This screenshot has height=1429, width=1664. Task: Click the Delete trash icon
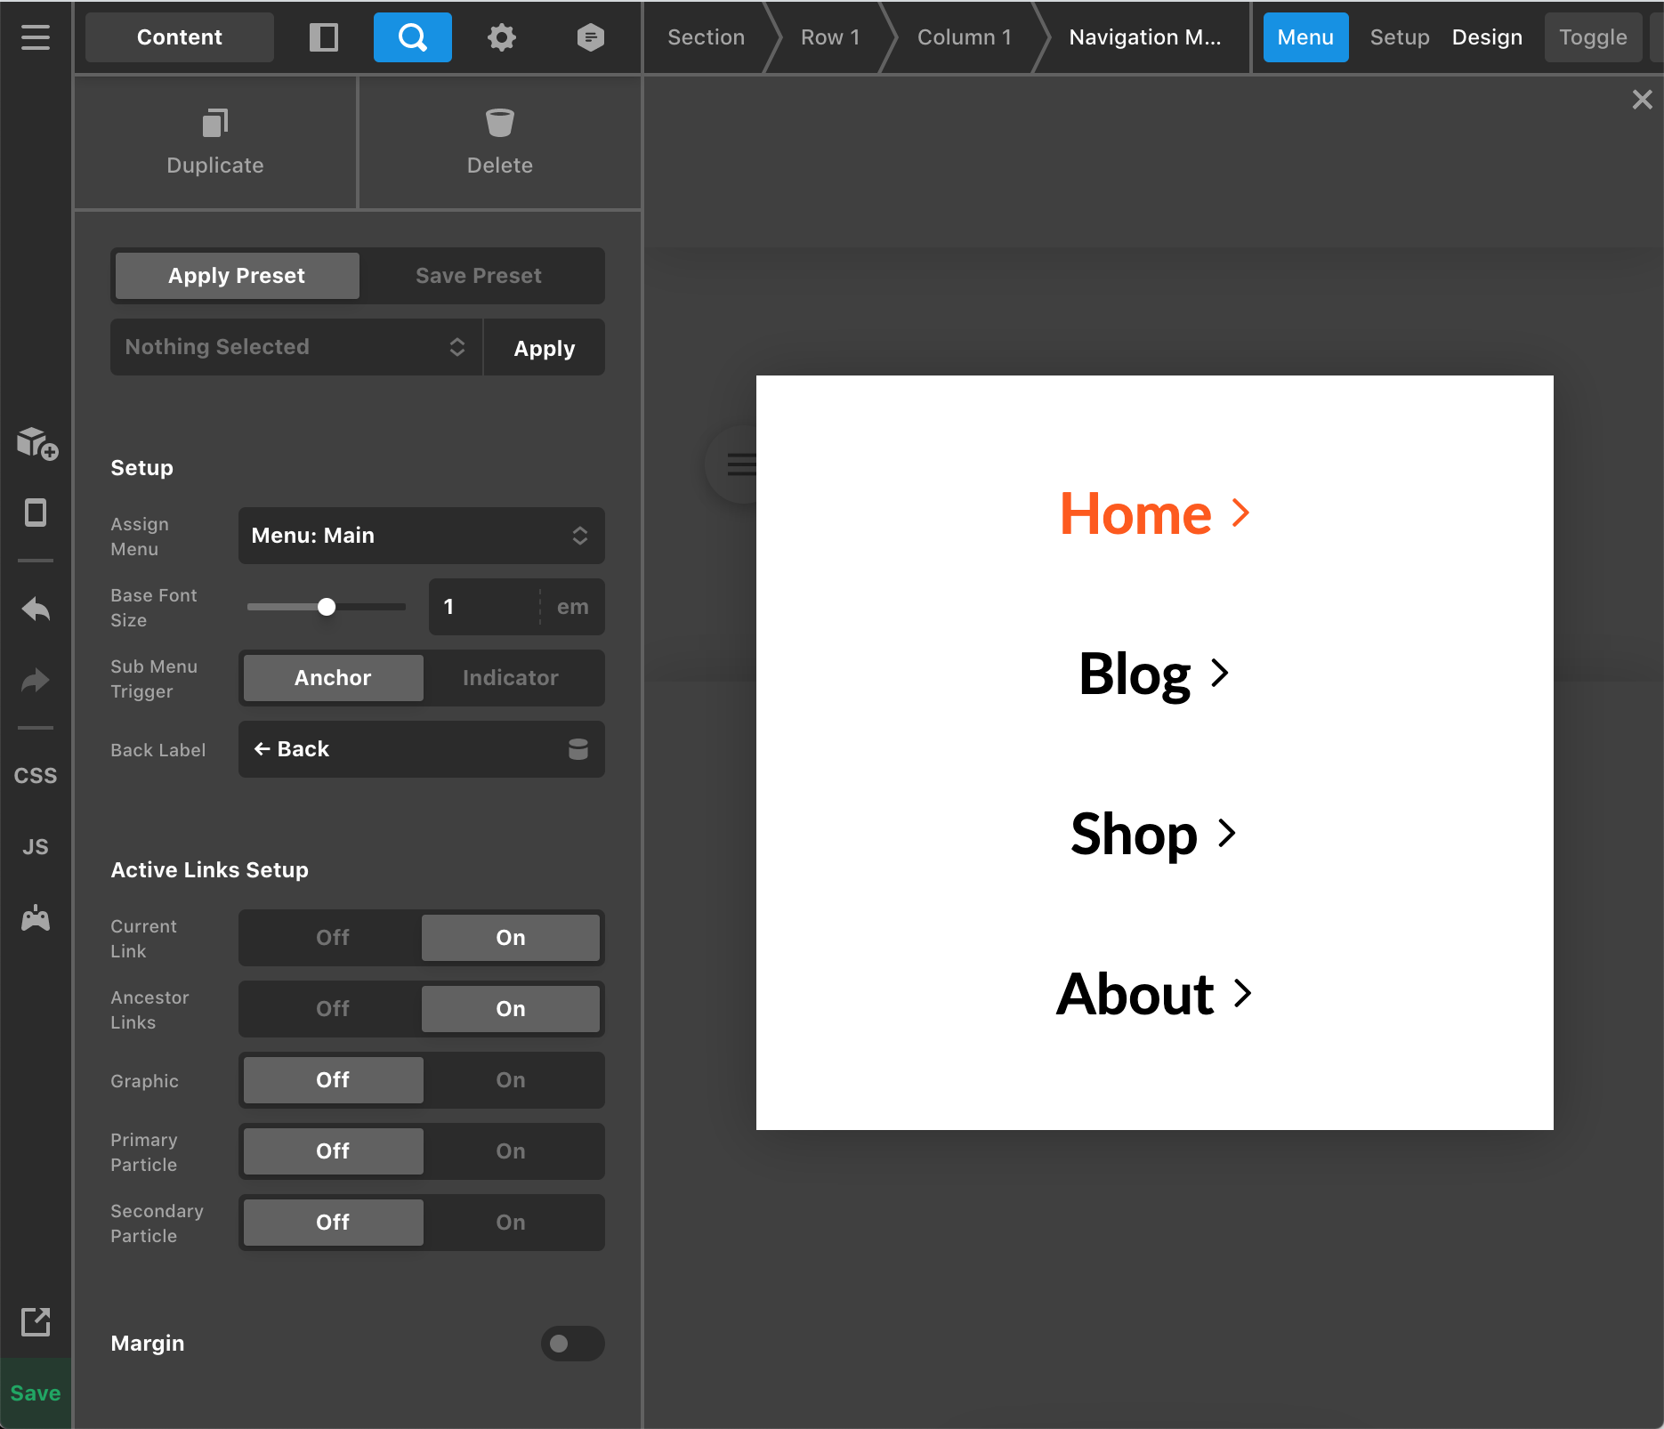500,123
